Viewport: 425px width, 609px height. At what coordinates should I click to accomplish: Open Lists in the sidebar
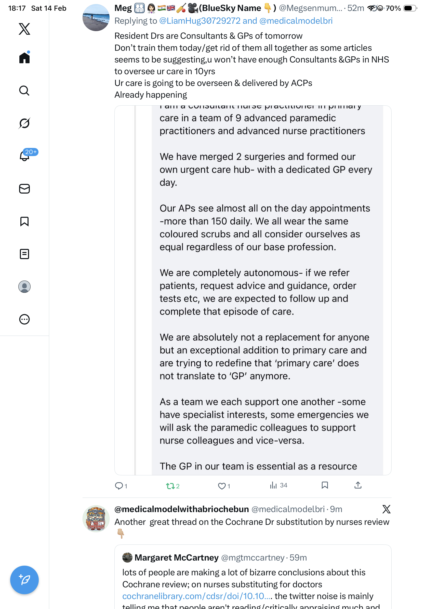(24, 254)
